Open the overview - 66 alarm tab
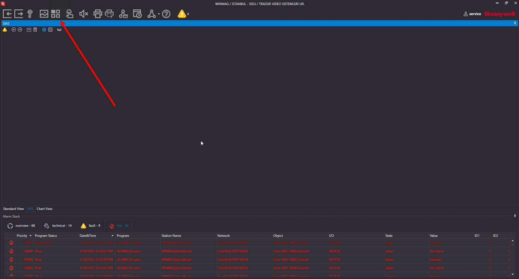This screenshot has height=279, width=519. coord(21,226)
